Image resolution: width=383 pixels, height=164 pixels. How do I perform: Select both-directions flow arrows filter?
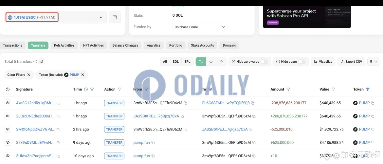tap(201, 62)
